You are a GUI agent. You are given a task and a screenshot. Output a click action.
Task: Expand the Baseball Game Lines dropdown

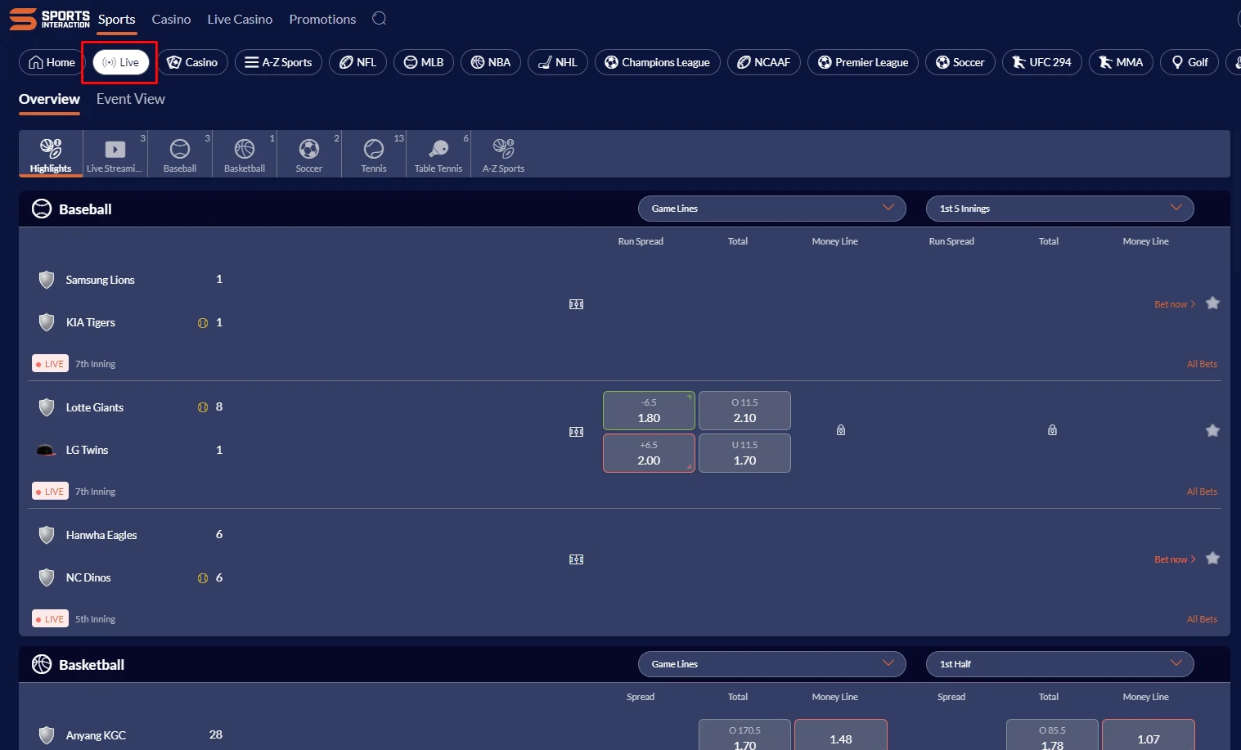771,209
